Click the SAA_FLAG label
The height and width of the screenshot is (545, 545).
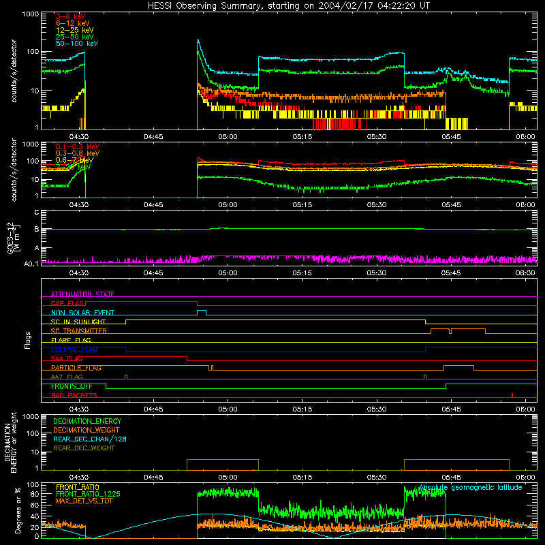(67, 358)
